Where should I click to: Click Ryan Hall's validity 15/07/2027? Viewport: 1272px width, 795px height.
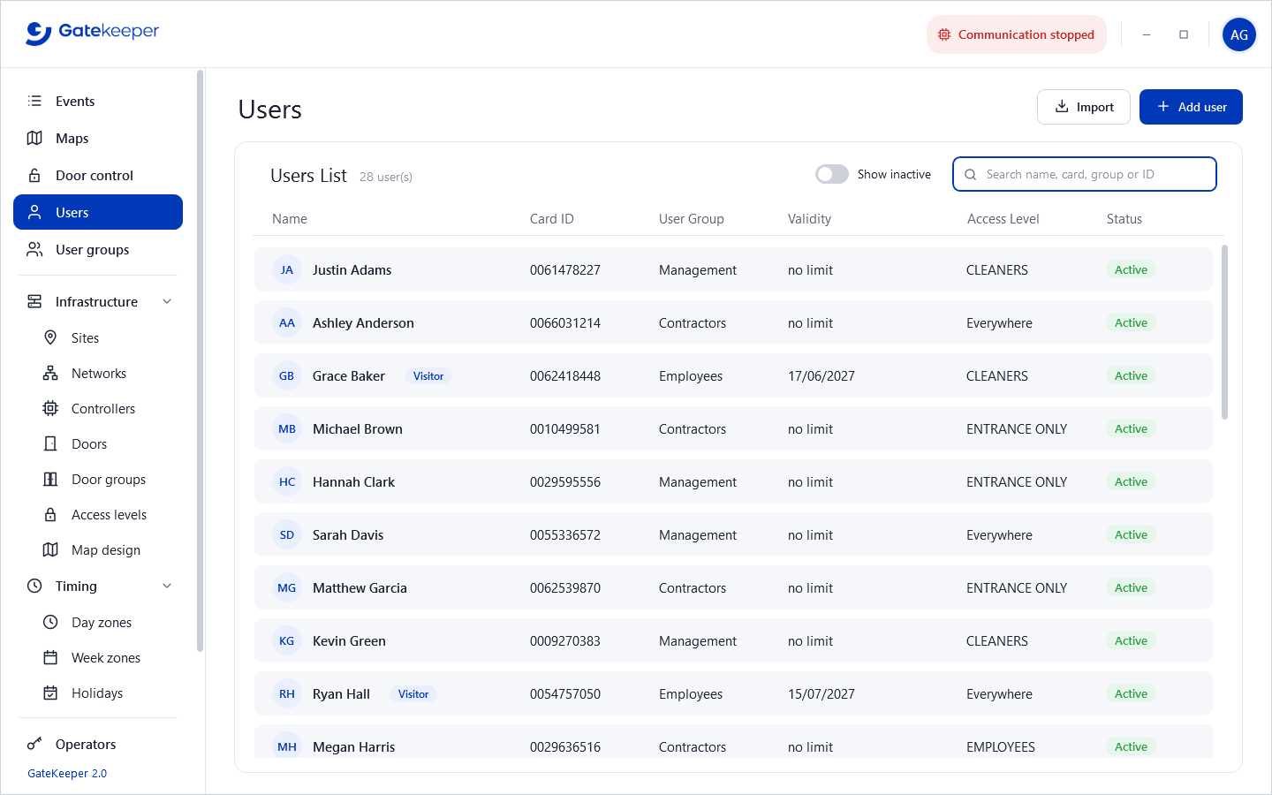[x=821, y=694]
